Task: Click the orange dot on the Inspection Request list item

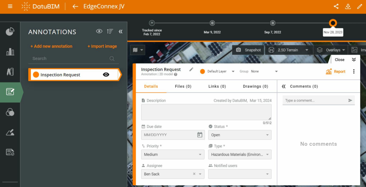Action: [x=36, y=75]
